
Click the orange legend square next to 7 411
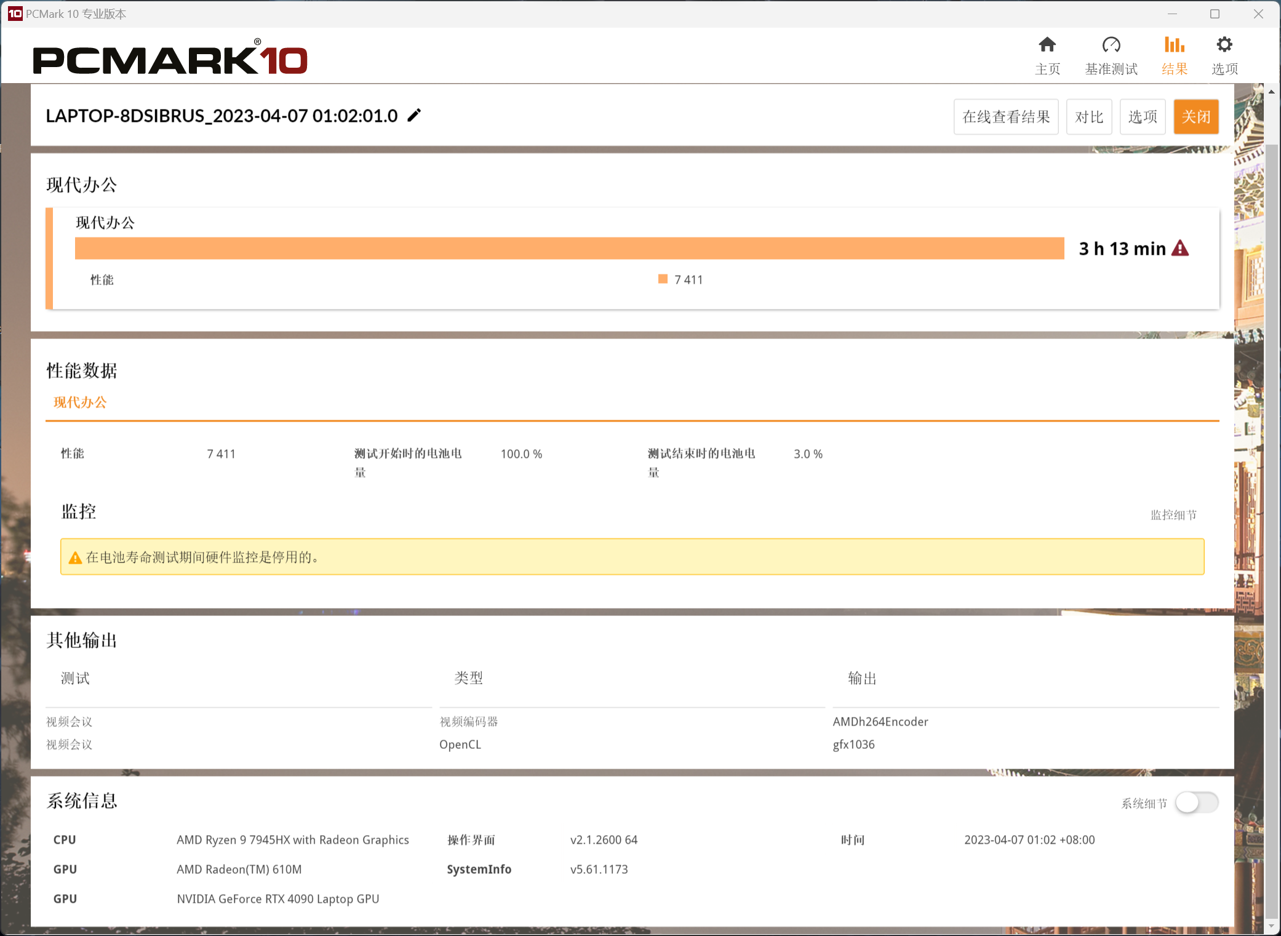pyautogui.click(x=663, y=279)
